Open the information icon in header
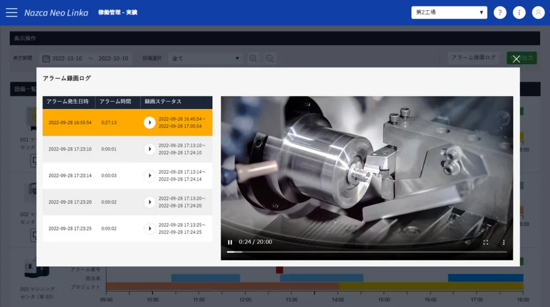The width and height of the screenshot is (550, 307). tap(519, 13)
